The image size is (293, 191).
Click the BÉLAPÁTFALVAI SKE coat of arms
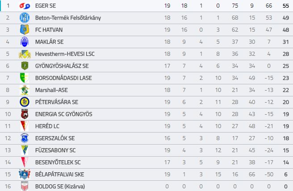pos(25,174)
